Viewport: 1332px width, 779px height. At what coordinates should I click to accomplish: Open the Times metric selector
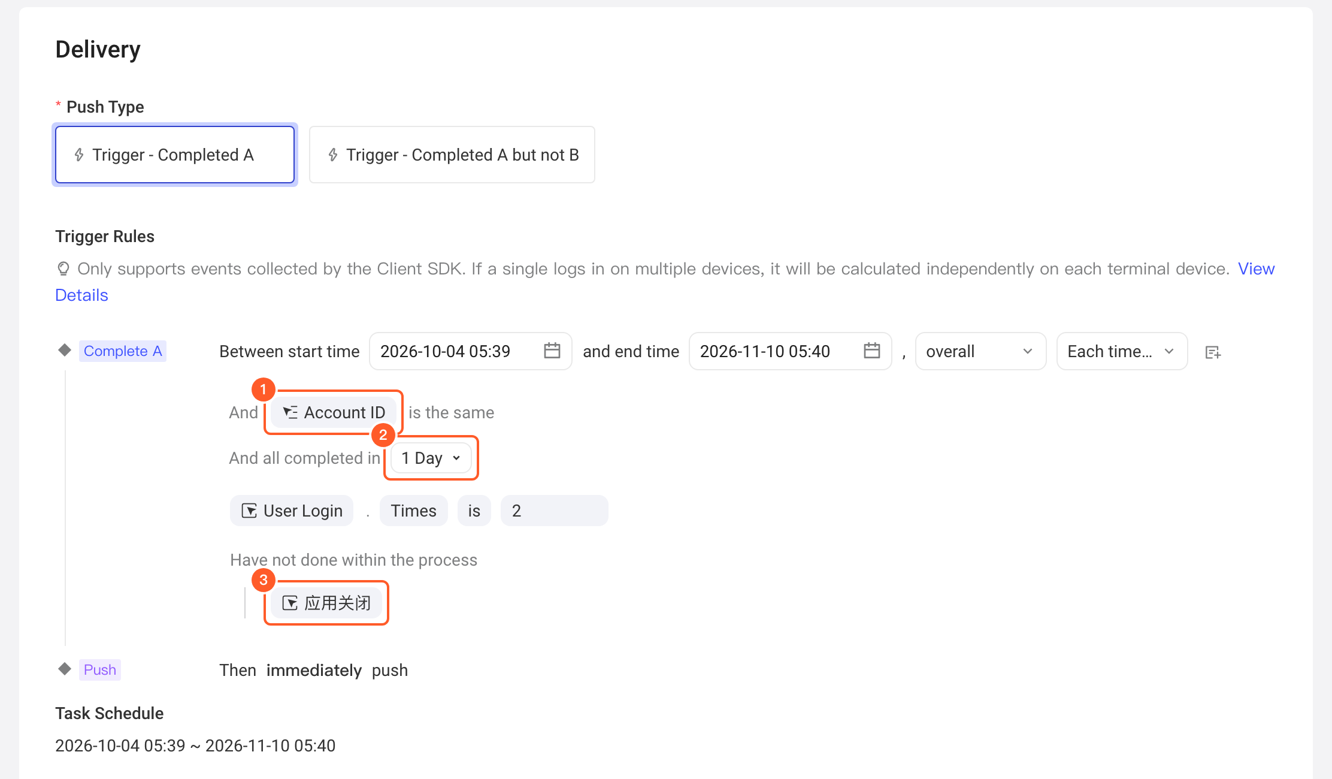click(x=413, y=511)
